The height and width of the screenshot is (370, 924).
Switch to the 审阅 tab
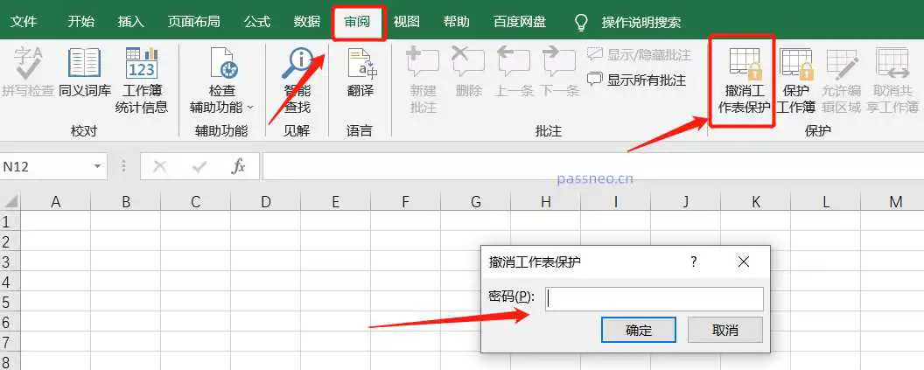tap(358, 22)
